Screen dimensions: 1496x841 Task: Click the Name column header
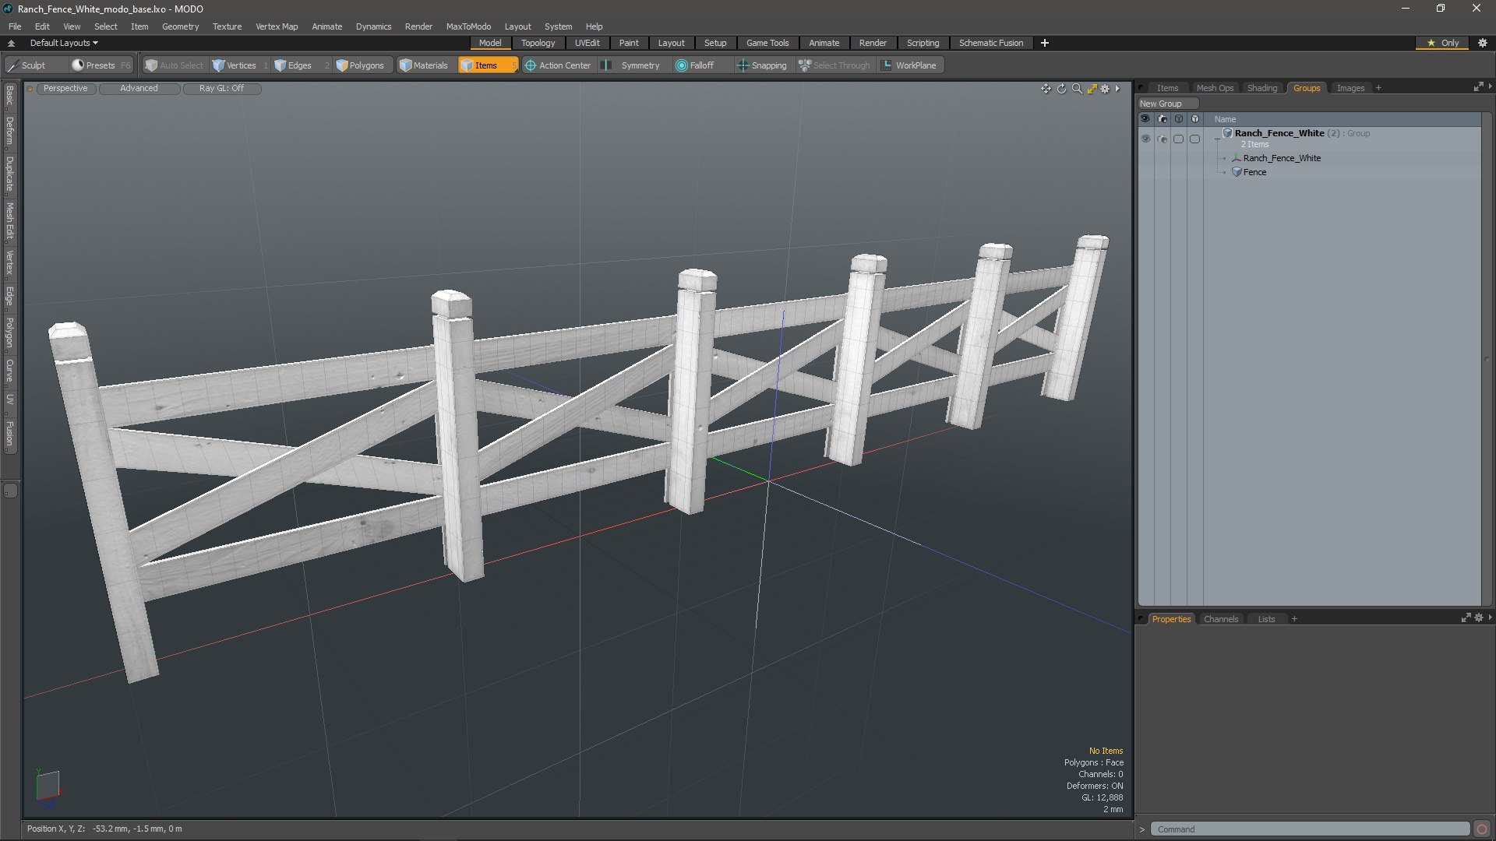tap(1225, 119)
